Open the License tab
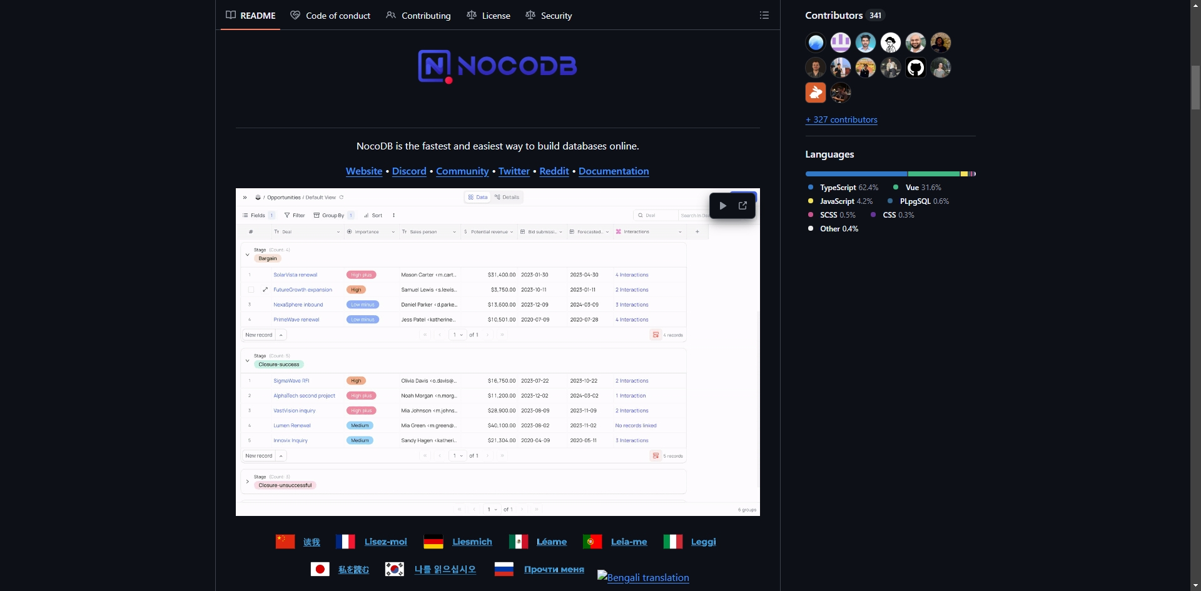The height and width of the screenshot is (591, 1201). pyautogui.click(x=489, y=15)
